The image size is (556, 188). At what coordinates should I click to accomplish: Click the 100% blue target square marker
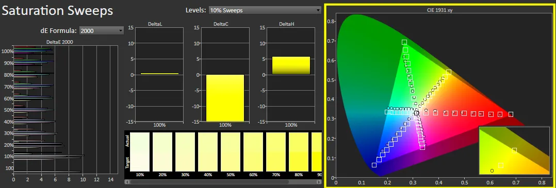(x=374, y=165)
